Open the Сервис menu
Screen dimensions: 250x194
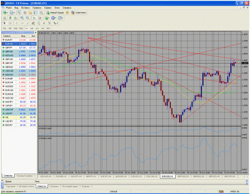tap(48, 8)
